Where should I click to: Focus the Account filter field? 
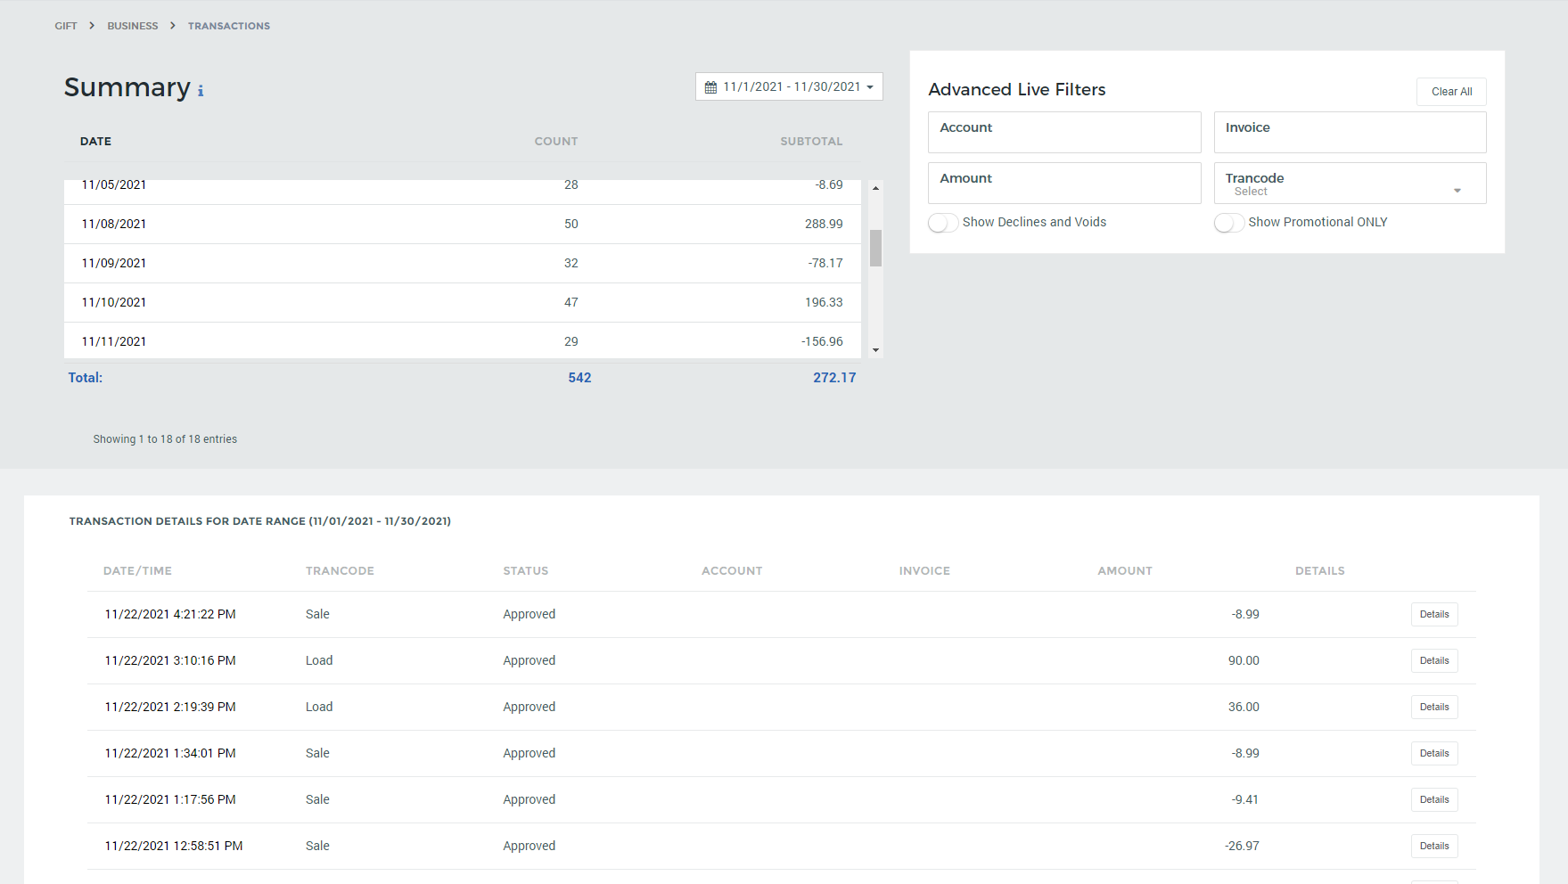click(x=1063, y=133)
